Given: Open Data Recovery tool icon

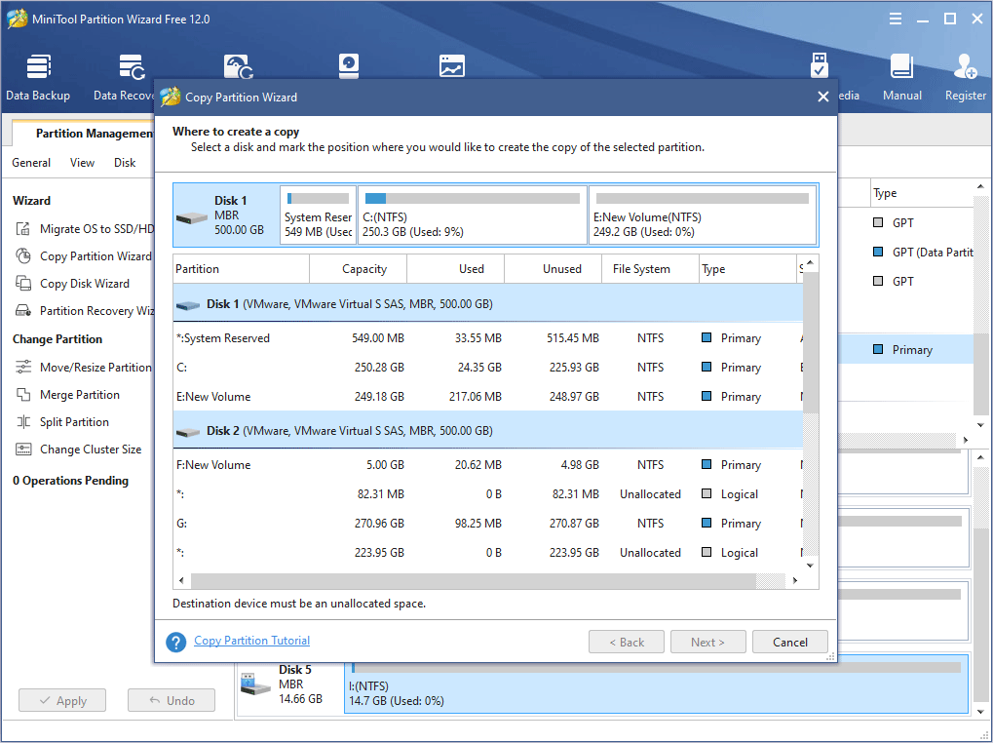Looking at the screenshot, I should 132,68.
